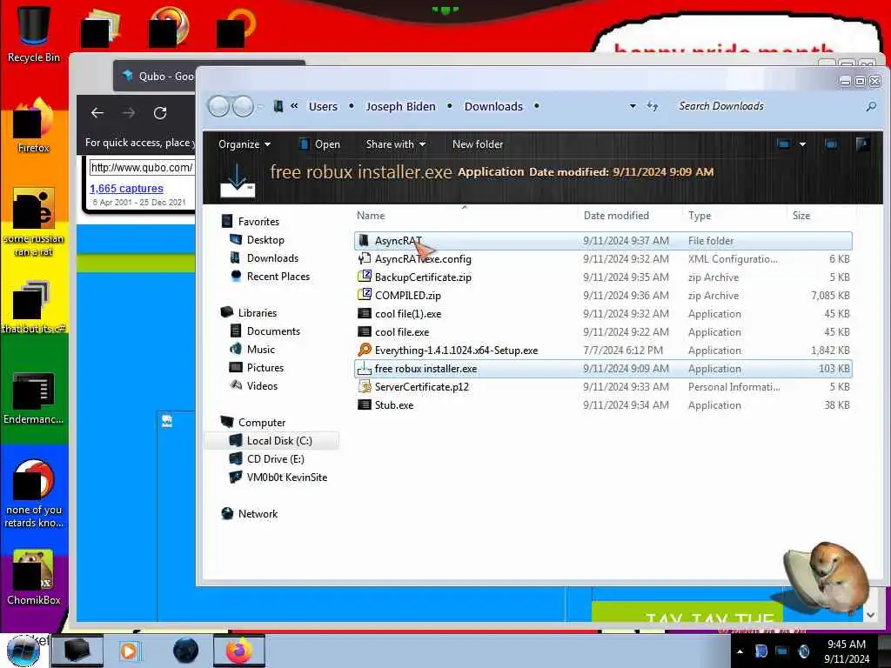Sort by Date modified column header
This screenshot has width=891, height=668.
tap(616, 216)
